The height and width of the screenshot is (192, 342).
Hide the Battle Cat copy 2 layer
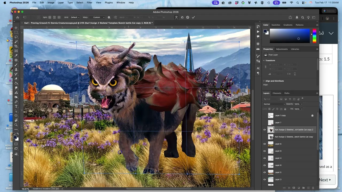[x=265, y=130]
